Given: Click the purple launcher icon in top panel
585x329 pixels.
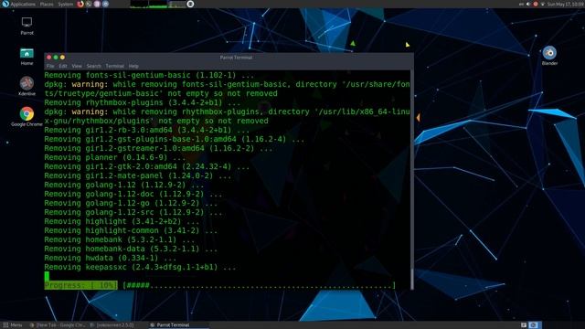Looking at the screenshot, I should tap(97, 4).
